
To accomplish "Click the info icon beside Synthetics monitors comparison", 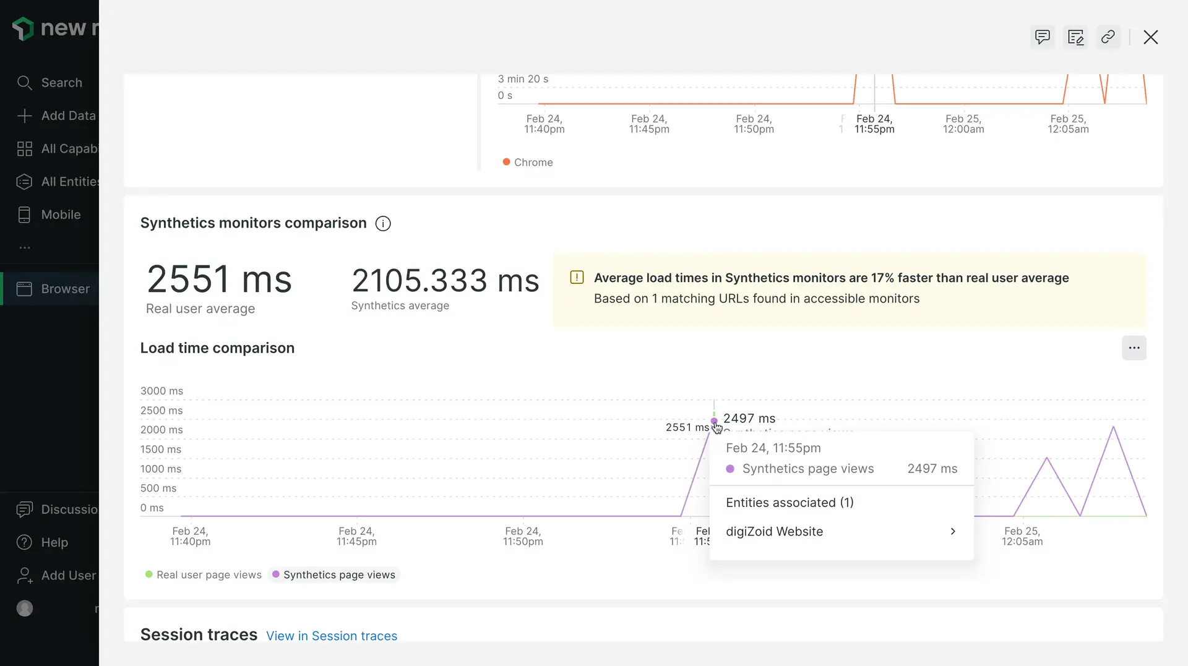I will point(383,224).
